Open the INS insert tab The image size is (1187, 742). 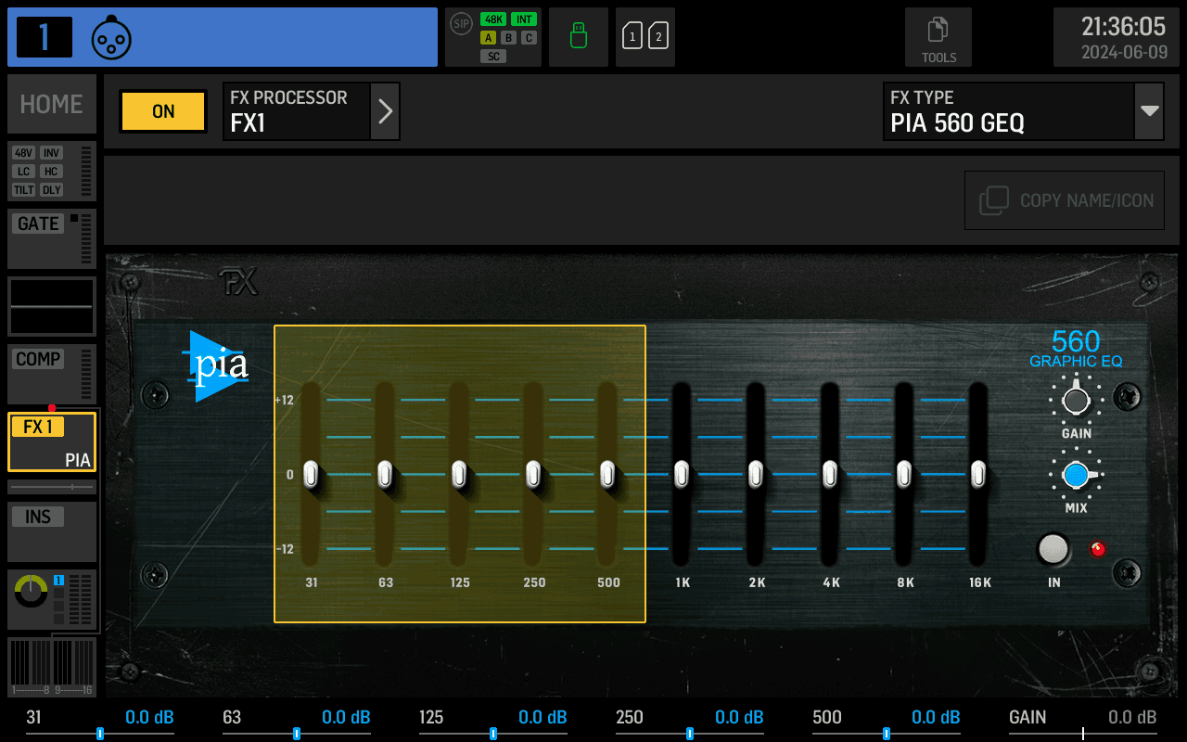52,531
